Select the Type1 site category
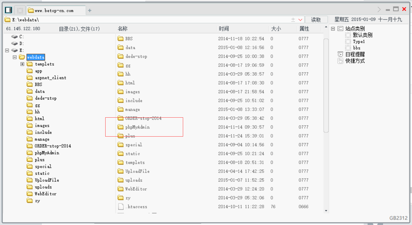Screen dimensions: 412x225 point(359,41)
